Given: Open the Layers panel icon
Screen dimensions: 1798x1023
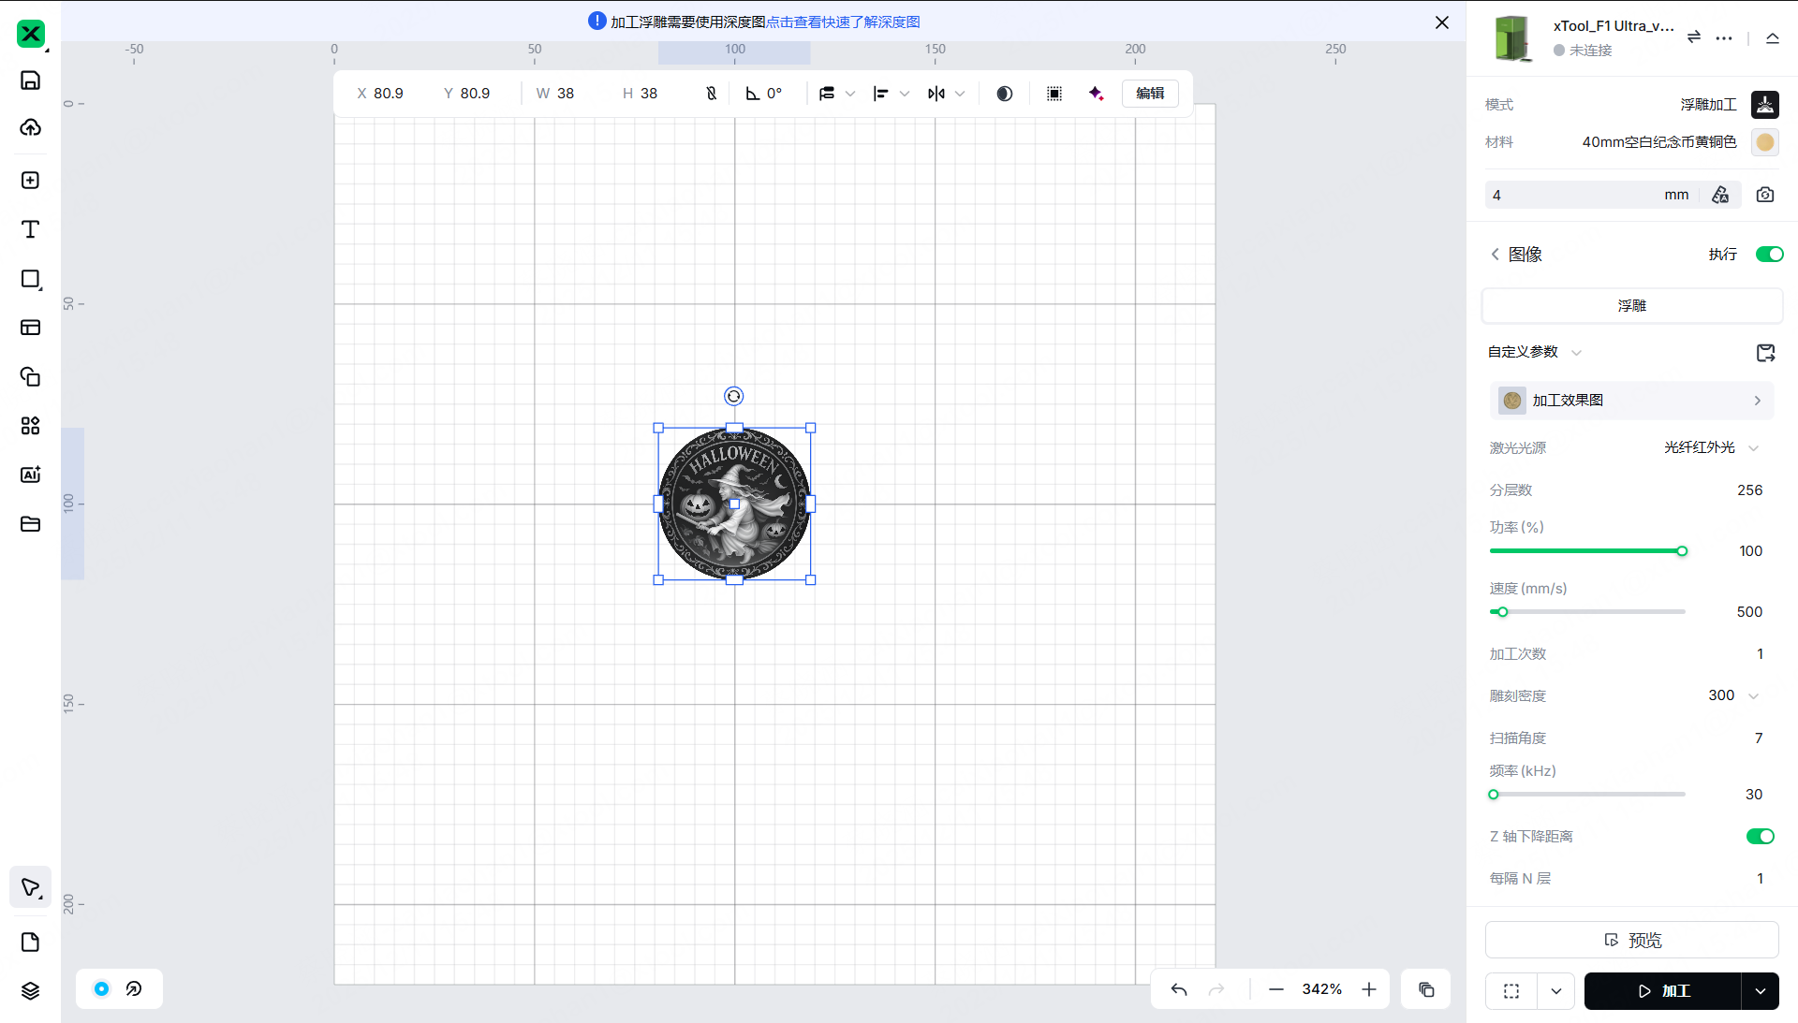Looking at the screenshot, I should (30, 991).
